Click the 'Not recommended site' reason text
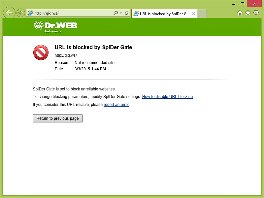Screen dimensions: 264x198 (94, 63)
